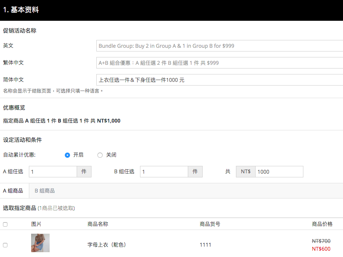Tick the select-all checkbox in table header
This screenshot has height=257, width=343.
click(x=5, y=224)
